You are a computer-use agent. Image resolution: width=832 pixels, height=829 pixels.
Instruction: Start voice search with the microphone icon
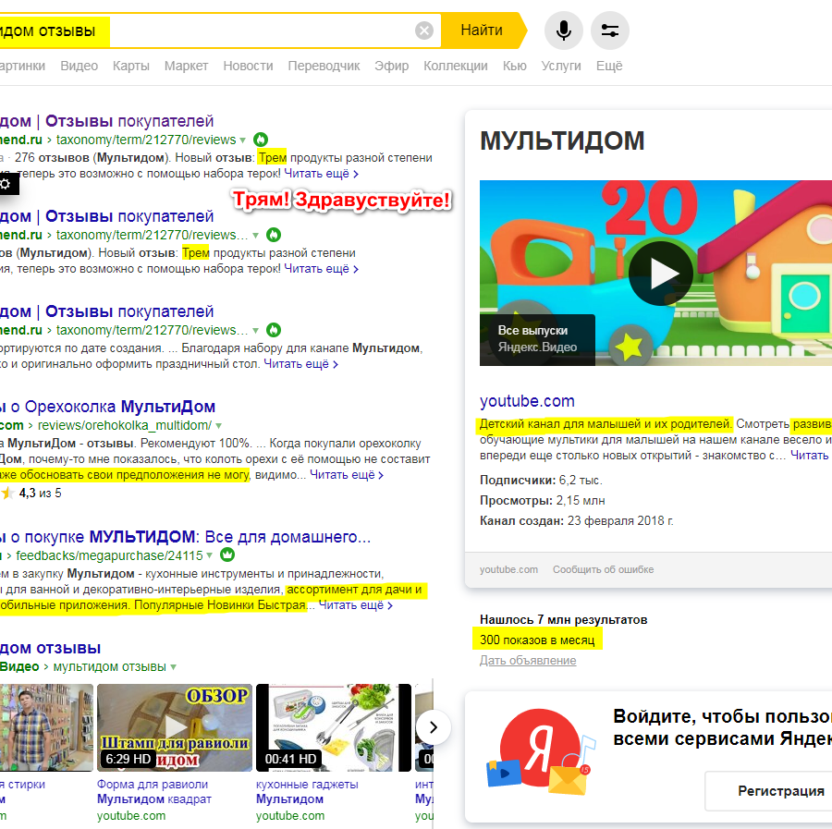click(x=563, y=30)
